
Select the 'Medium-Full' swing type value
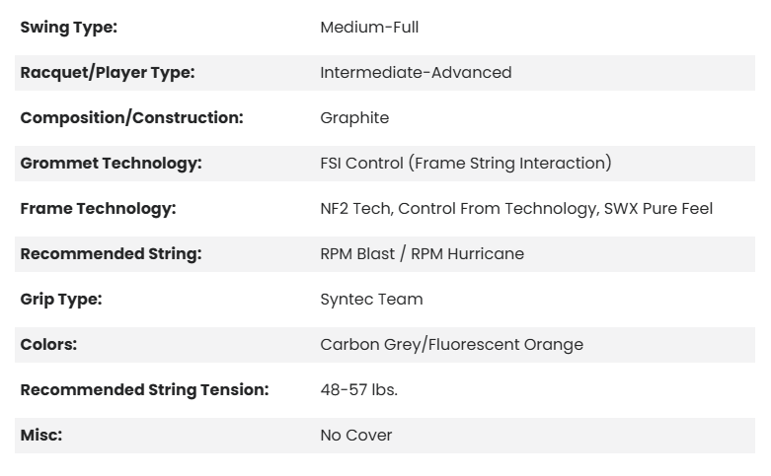(x=369, y=28)
